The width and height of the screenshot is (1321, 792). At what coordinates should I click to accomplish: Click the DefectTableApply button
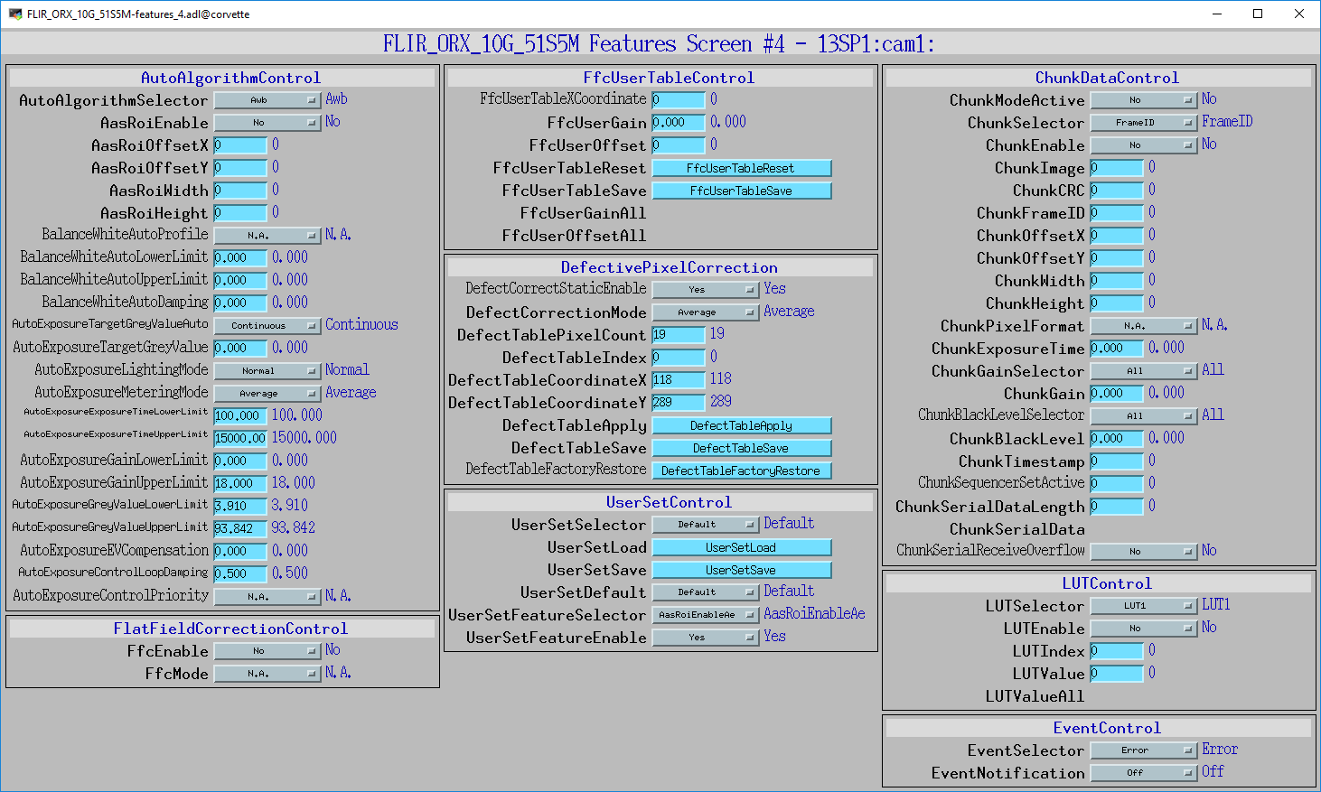tap(742, 425)
